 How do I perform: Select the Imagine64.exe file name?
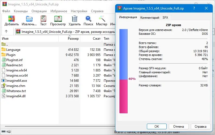point(17,81)
